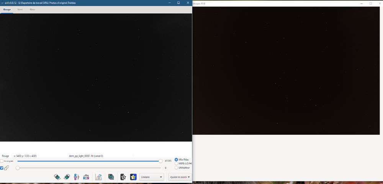Click the Siril title bar text

click(40, 3)
